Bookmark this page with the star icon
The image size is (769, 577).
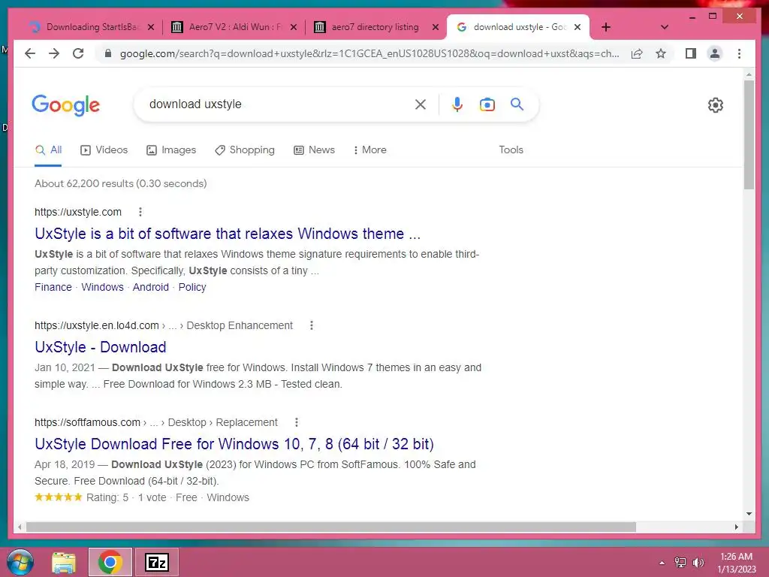click(661, 53)
